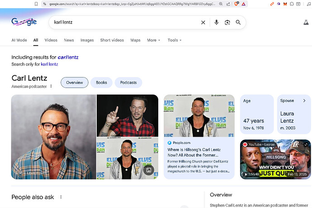The height and width of the screenshot is (208, 312).
Task: Select the All results tab
Action: pos(36,40)
